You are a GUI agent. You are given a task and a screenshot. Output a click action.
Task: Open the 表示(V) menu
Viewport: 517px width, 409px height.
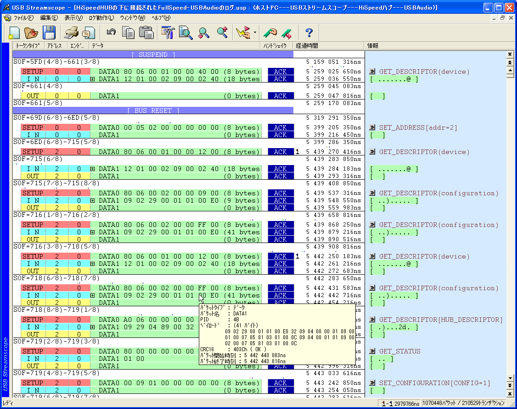73,18
